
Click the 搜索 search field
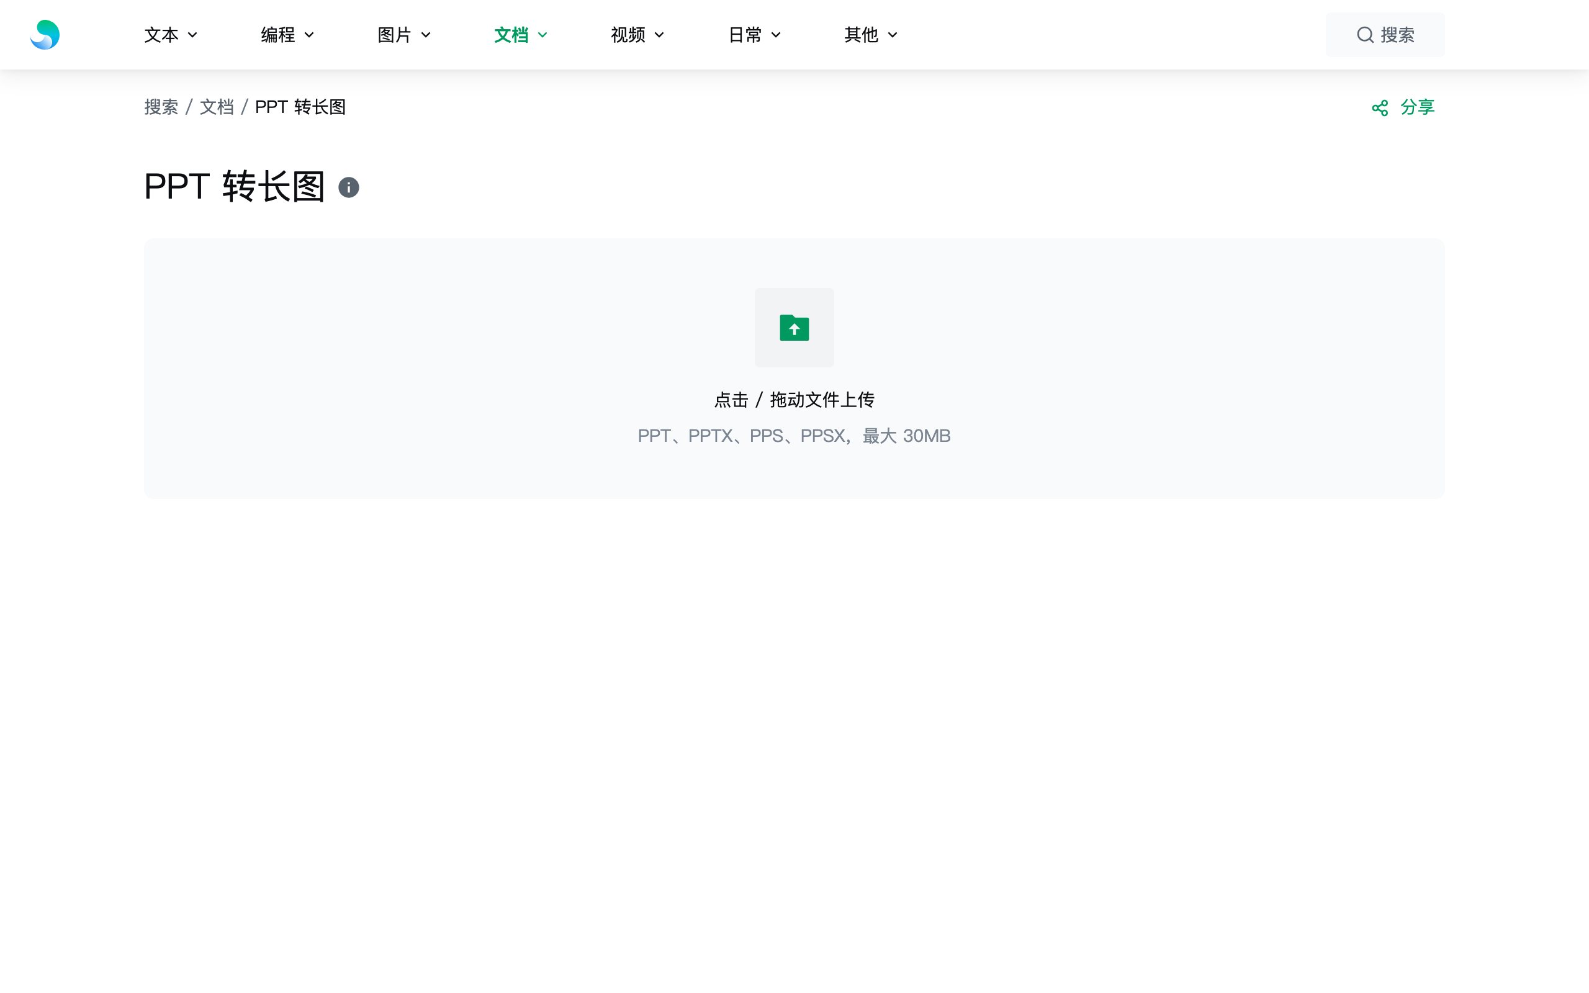(1385, 35)
